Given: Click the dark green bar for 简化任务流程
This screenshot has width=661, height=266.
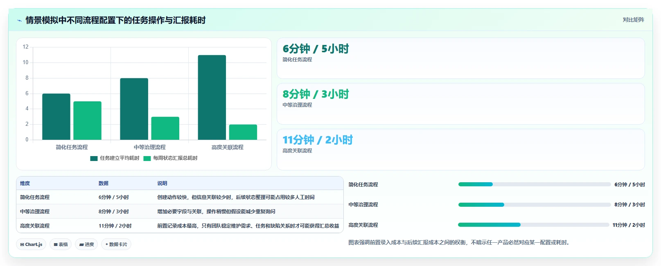Looking at the screenshot, I should click(x=56, y=117).
